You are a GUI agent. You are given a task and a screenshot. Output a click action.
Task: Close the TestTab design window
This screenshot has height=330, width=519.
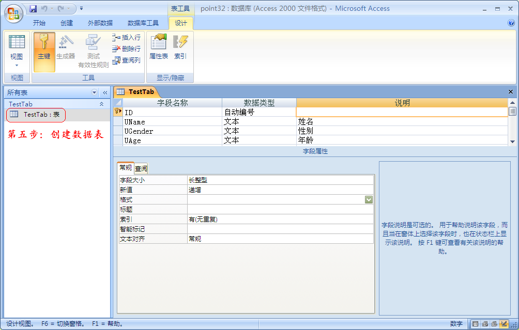pyautogui.click(x=510, y=91)
